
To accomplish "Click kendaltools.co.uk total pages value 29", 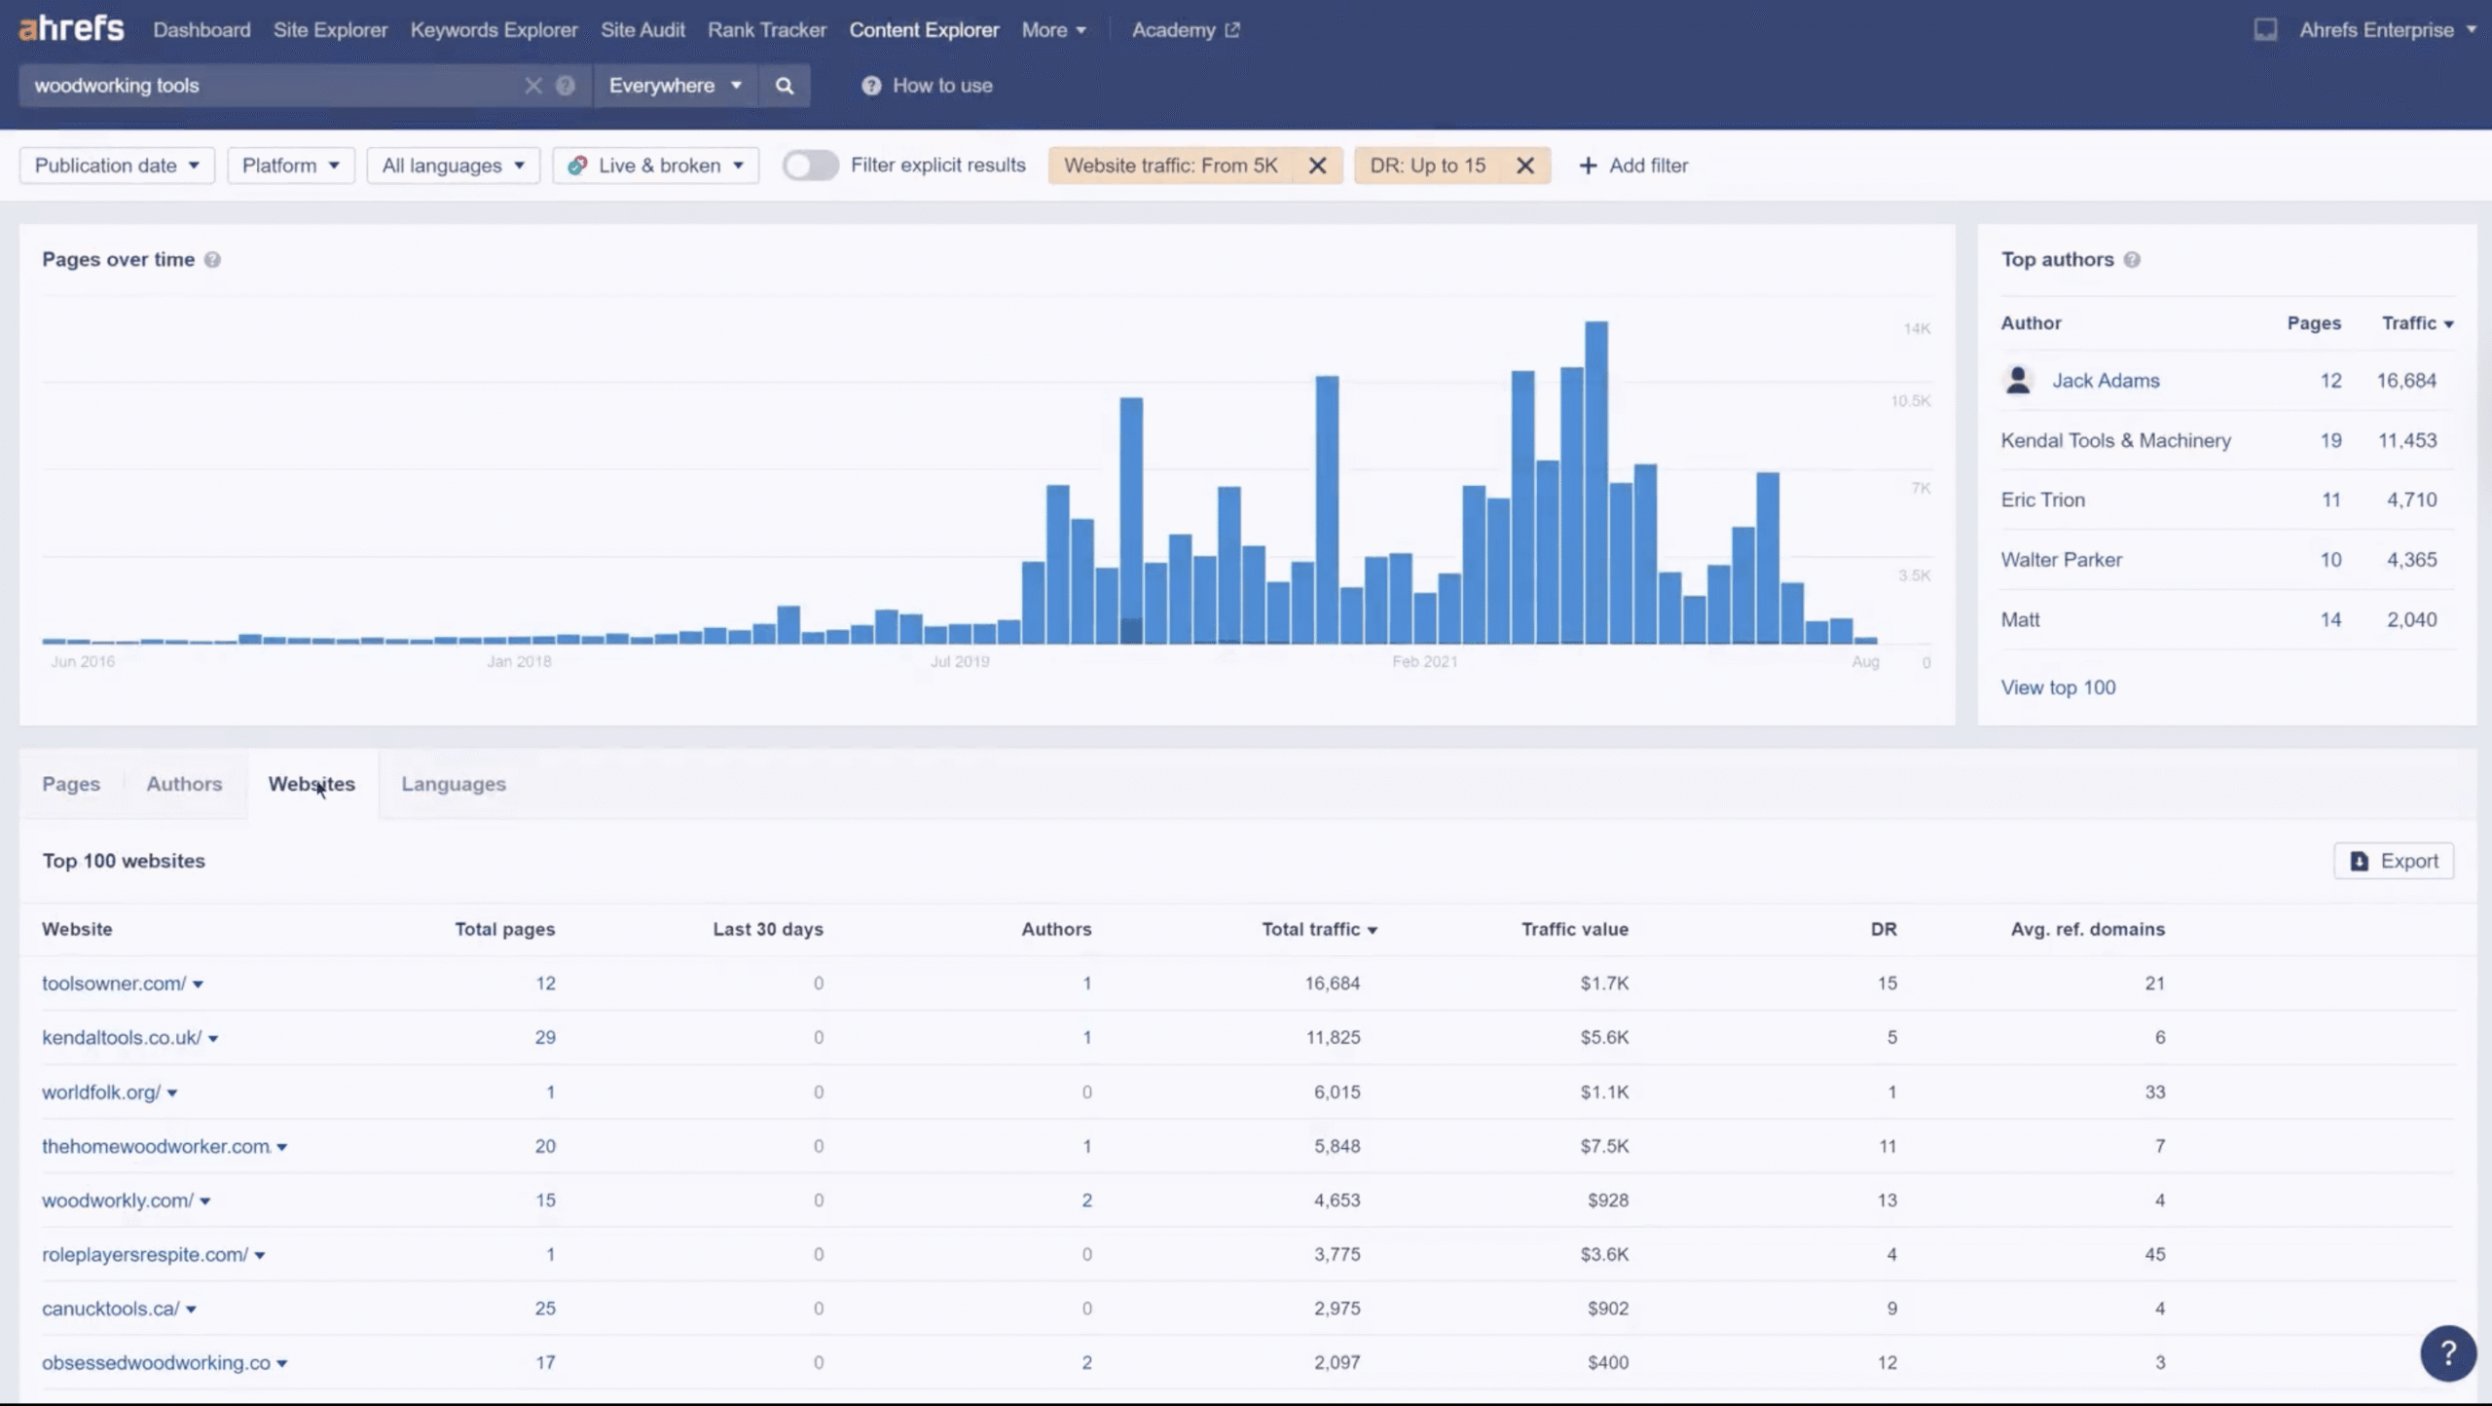I will point(545,1038).
